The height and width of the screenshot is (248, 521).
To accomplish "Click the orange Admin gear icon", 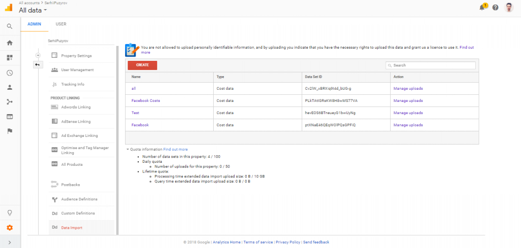I will 10,228.
